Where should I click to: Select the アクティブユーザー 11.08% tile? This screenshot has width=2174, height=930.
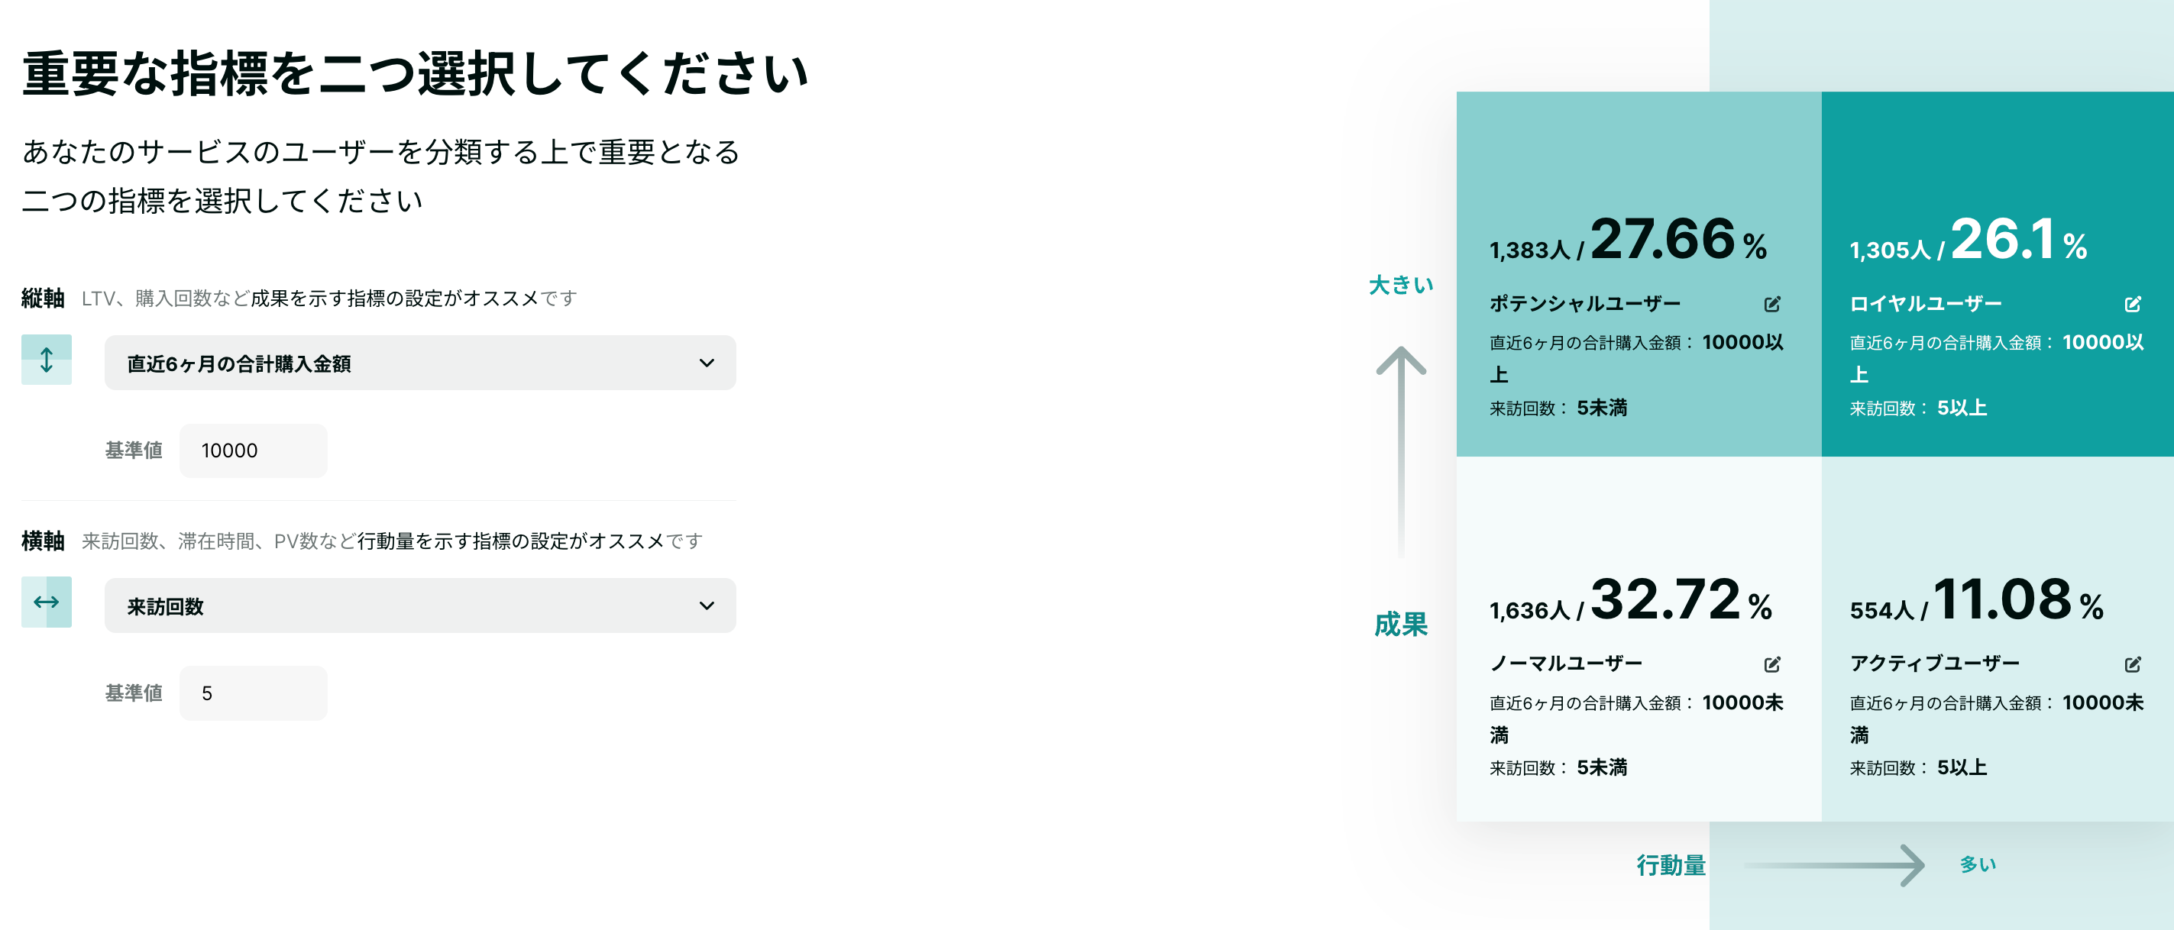[1998, 639]
